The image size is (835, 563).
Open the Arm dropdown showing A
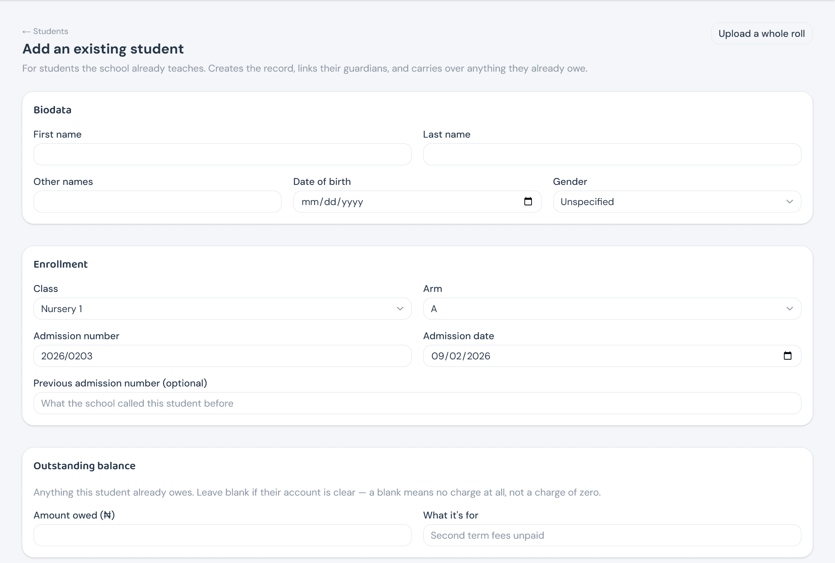pos(612,309)
